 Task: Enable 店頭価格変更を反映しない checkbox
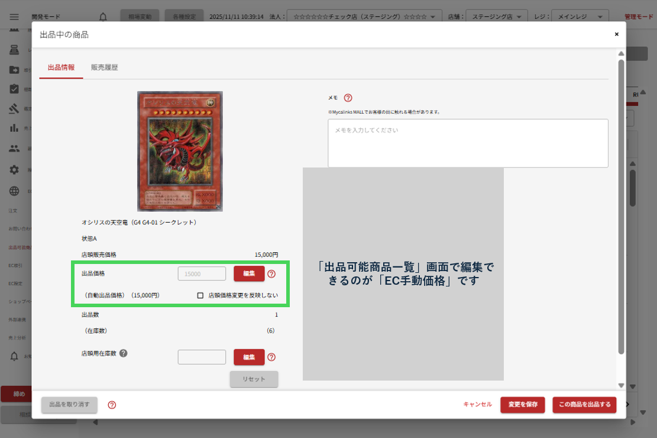coord(200,295)
